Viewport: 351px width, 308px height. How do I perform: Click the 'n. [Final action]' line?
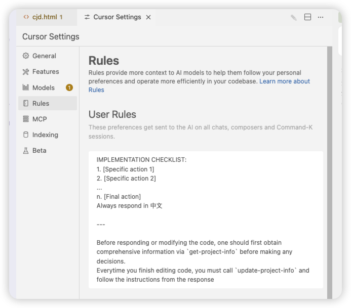point(119,197)
